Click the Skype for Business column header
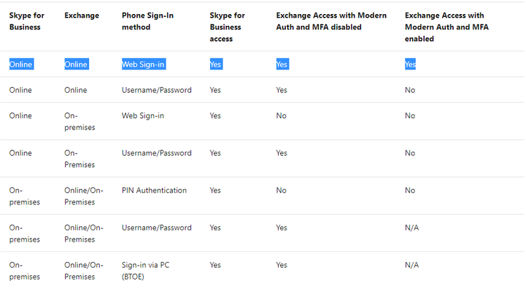Screen dimensions: 526x290 27,21
